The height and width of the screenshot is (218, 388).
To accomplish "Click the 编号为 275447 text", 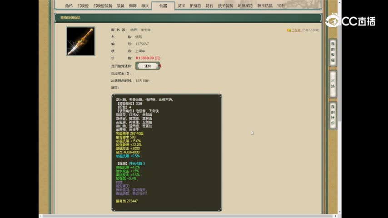I will [127, 201].
